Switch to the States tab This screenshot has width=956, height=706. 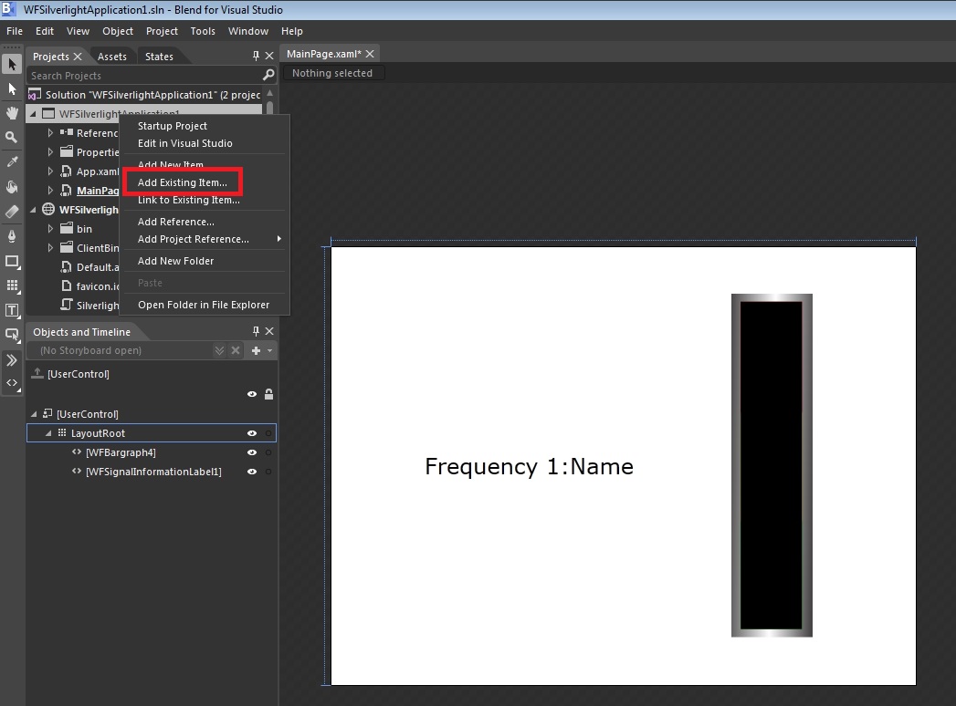coord(159,57)
